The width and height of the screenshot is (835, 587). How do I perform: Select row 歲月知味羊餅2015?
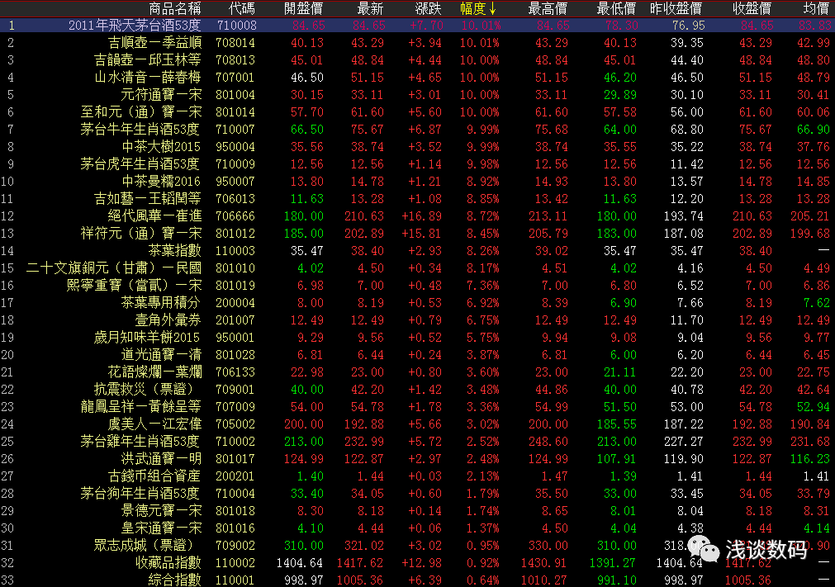418,338
